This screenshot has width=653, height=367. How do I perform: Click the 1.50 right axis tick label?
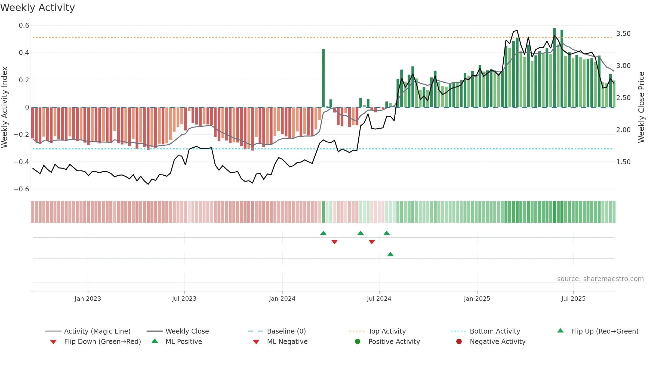623,162
